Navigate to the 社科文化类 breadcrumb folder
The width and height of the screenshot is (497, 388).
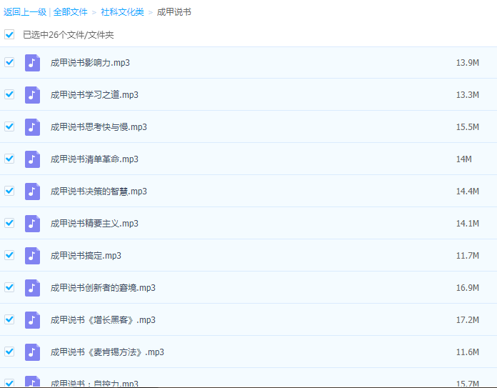[x=122, y=12]
